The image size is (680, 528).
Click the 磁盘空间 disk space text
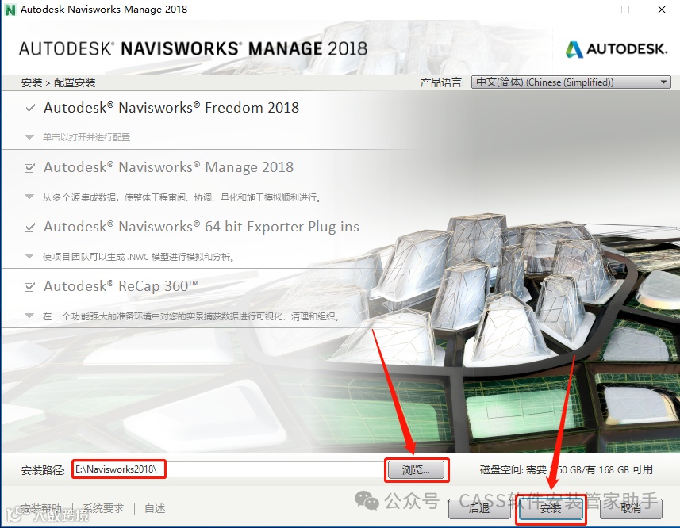pos(567,469)
